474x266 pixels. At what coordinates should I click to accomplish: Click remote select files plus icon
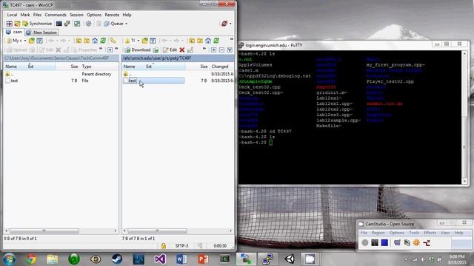pos(214,50)
